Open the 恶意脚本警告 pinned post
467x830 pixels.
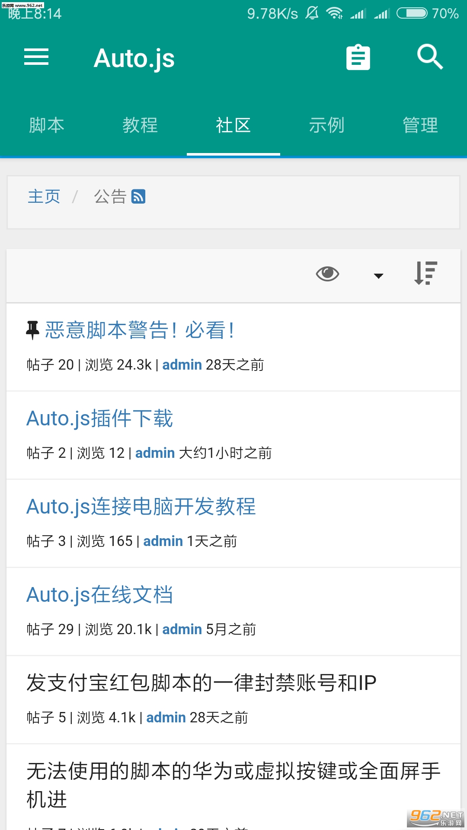pyautogui.click(x=140, y=330)
